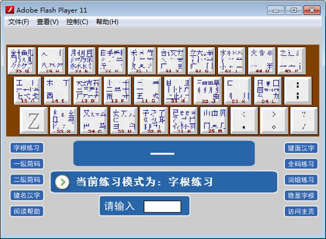Screen dimensions: 326x239
Task: Click the Flash logo in title bar
Action: point(10,10)
